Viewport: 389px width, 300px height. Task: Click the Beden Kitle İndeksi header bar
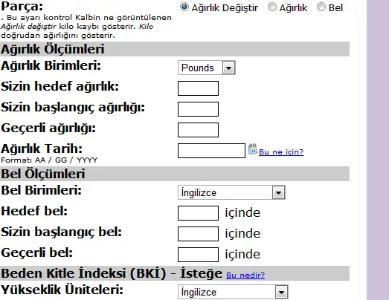175,273
